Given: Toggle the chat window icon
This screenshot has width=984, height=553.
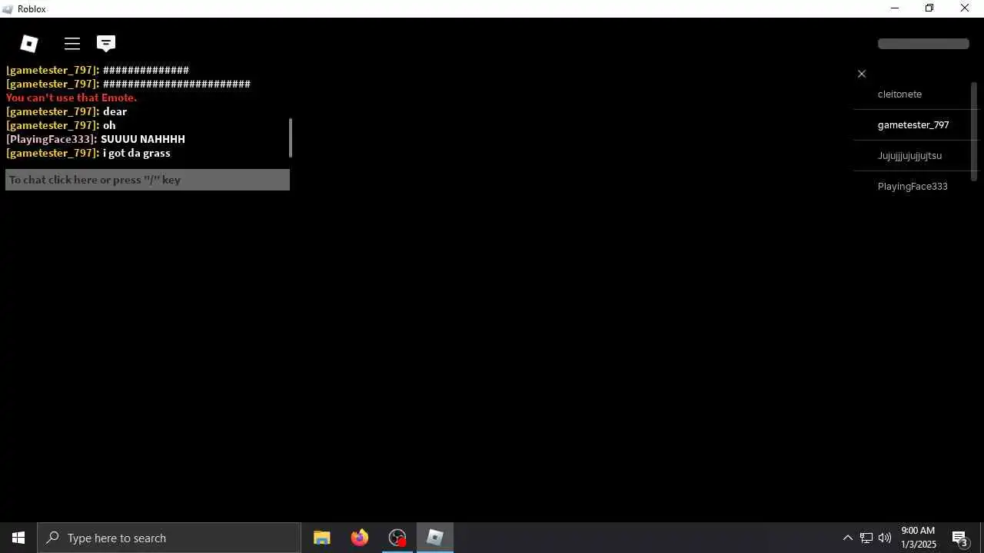Looking at the screenshot, I should point(106,44).
